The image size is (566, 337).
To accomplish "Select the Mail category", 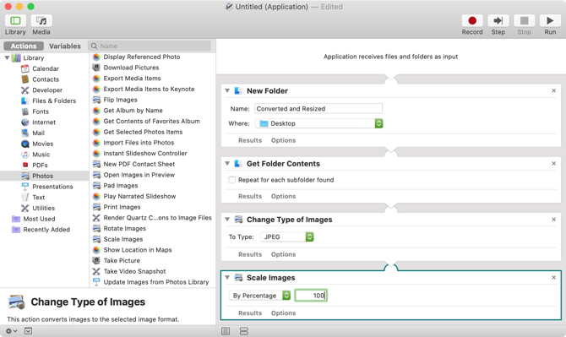I will tap(38, 133).
